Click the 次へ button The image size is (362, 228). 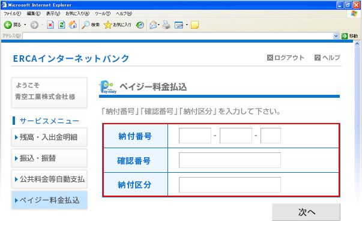(306, 212)
